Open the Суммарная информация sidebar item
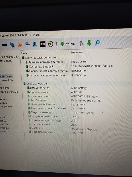132x177 pixels. click(x=10, y=57)
